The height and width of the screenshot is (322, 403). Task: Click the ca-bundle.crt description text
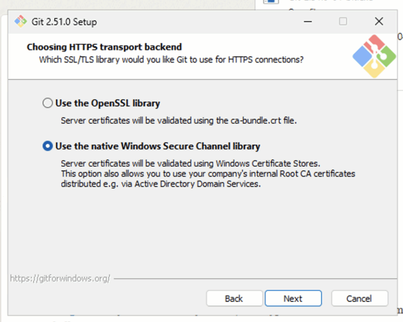coord(178,120)
